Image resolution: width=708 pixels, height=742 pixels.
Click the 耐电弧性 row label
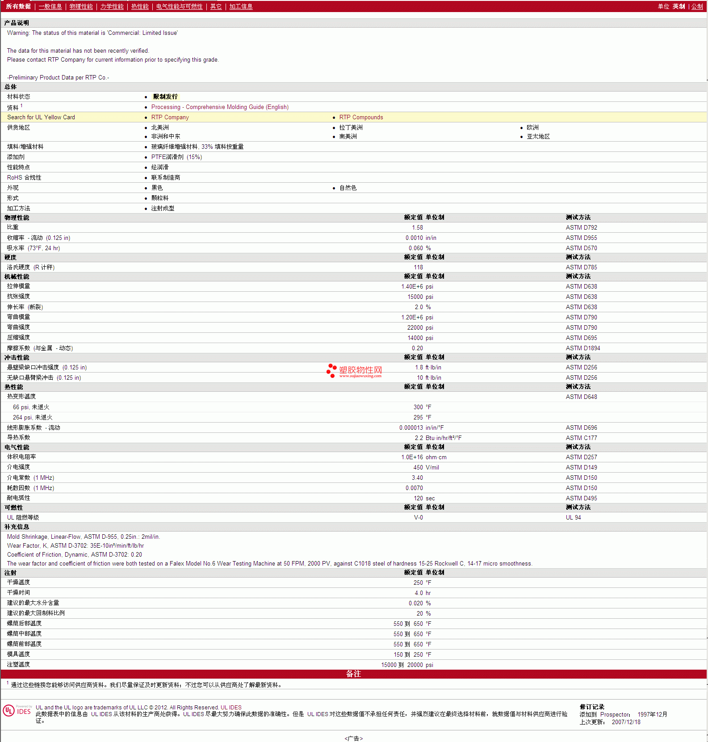[x=18, y=498]
